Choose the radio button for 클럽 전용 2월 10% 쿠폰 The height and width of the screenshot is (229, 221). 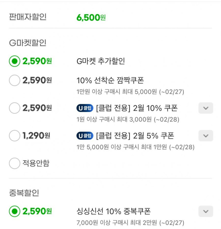15,108
